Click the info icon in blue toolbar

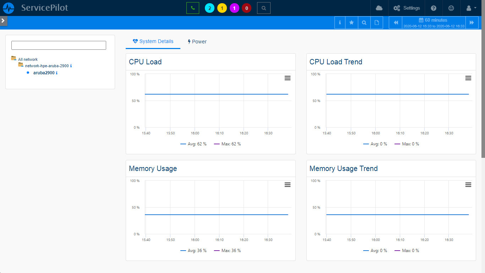(x=340, y=22)
